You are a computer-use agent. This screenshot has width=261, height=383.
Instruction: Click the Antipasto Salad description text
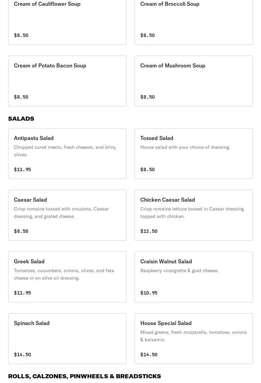coord(65,151)
